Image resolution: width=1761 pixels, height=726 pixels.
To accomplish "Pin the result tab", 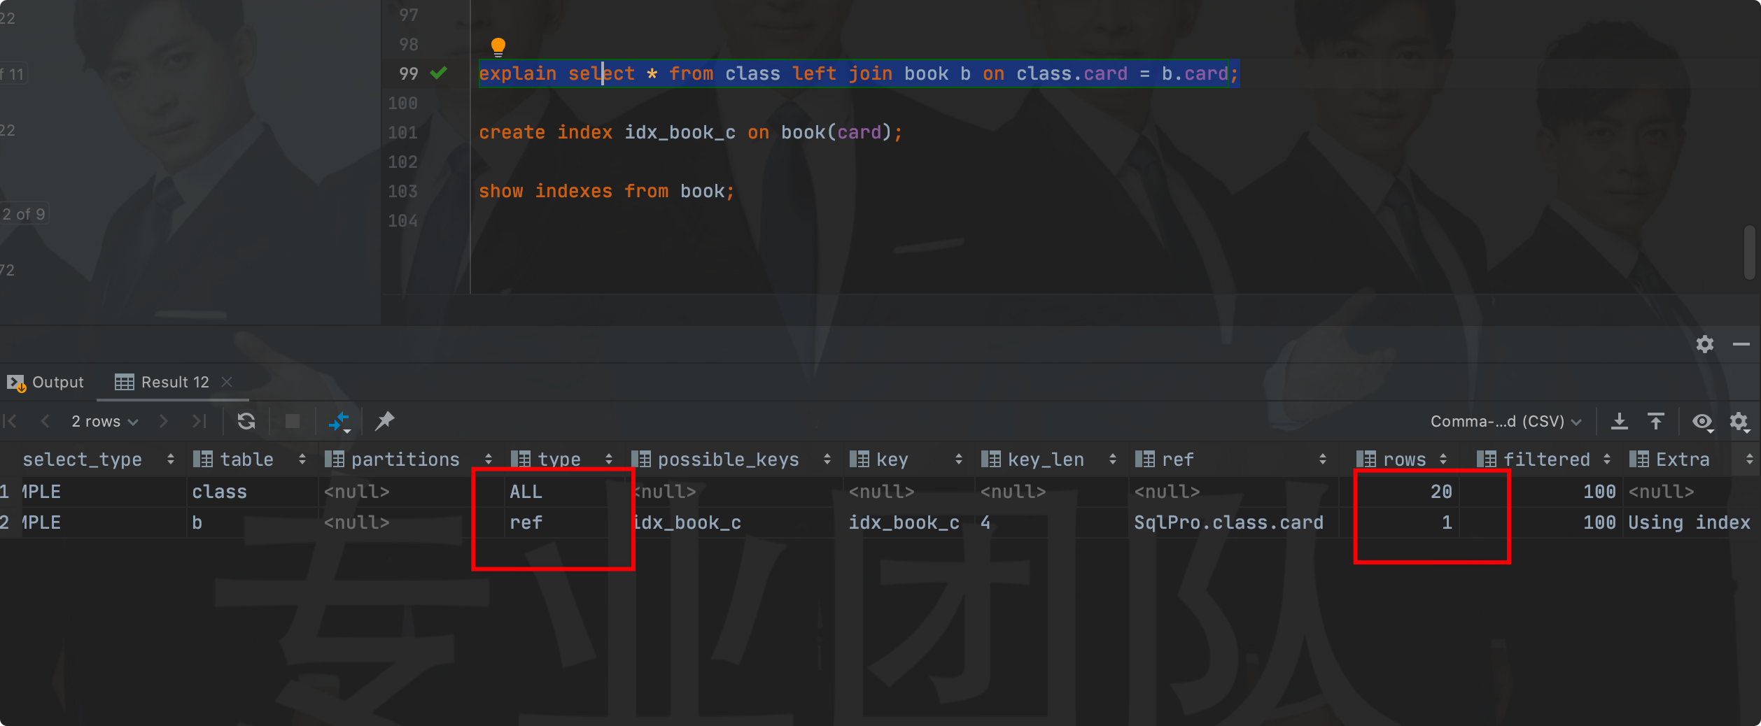I will pyautogui.click(x=385, y=421).
